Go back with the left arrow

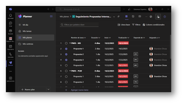coord(48,9)
